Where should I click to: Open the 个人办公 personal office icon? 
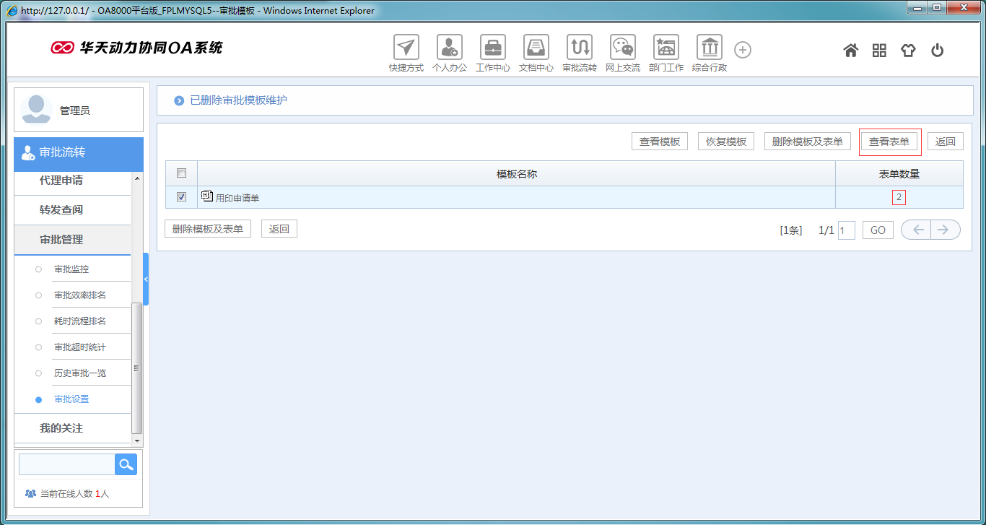click(x=450, y=48)
